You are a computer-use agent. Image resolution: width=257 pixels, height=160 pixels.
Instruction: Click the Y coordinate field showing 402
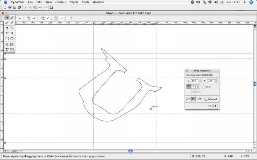[211, 81]
